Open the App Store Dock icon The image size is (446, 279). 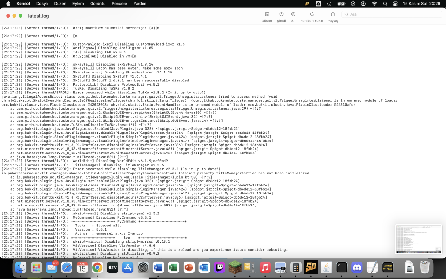(x=128, y=268)
